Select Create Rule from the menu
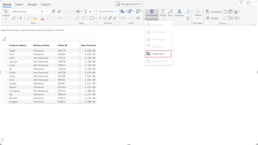This screenshot has width=258, height=145. 158,54
